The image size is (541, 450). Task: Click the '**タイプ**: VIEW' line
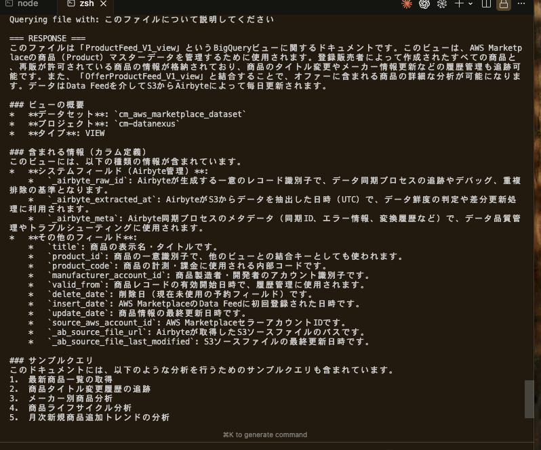(x=57, y=133)
